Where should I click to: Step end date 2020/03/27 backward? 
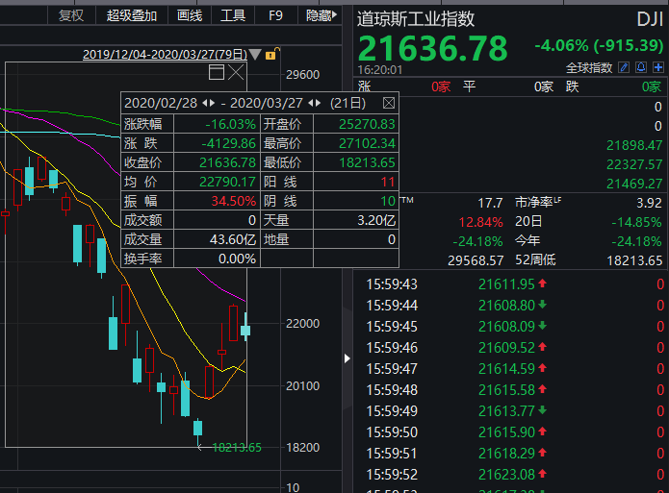[311, 103]
